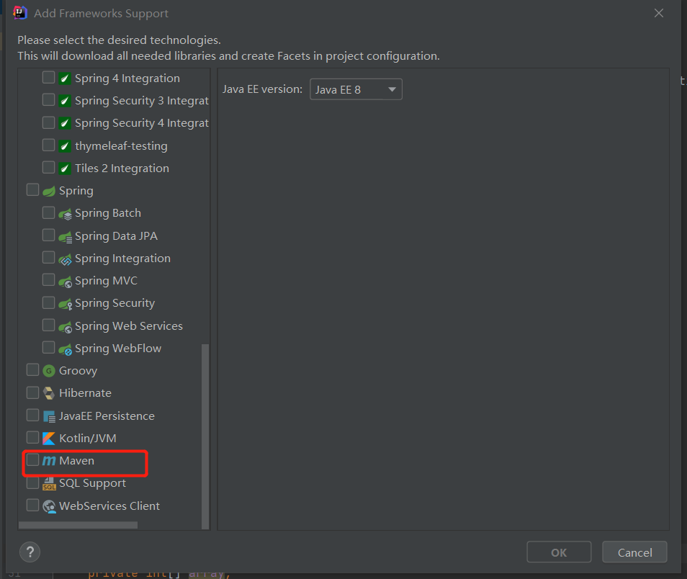Click the Tiles 2 Integration icon
The height and width of the screenshot is (579, 687).
(x=65, y=169)
